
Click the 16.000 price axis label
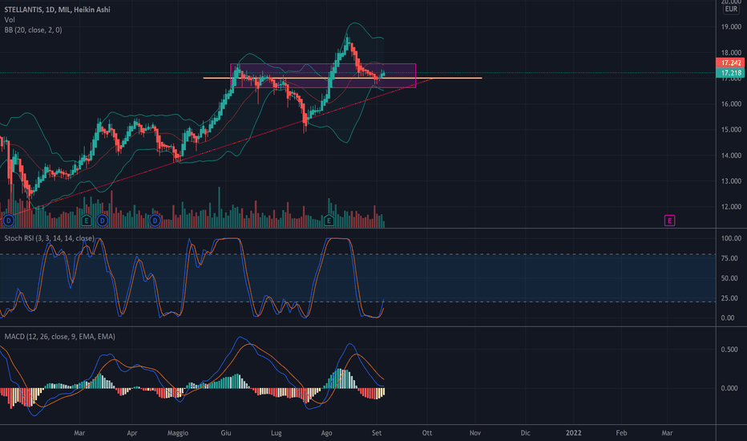tap(731, 104)
